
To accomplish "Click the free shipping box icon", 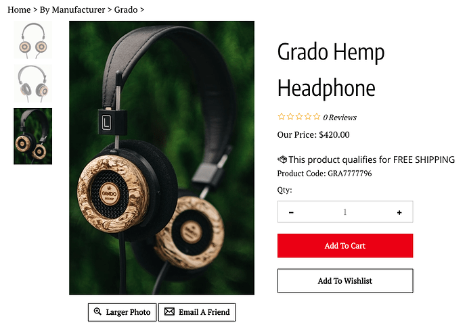I will pyautogui.click(x=282, y=159).
